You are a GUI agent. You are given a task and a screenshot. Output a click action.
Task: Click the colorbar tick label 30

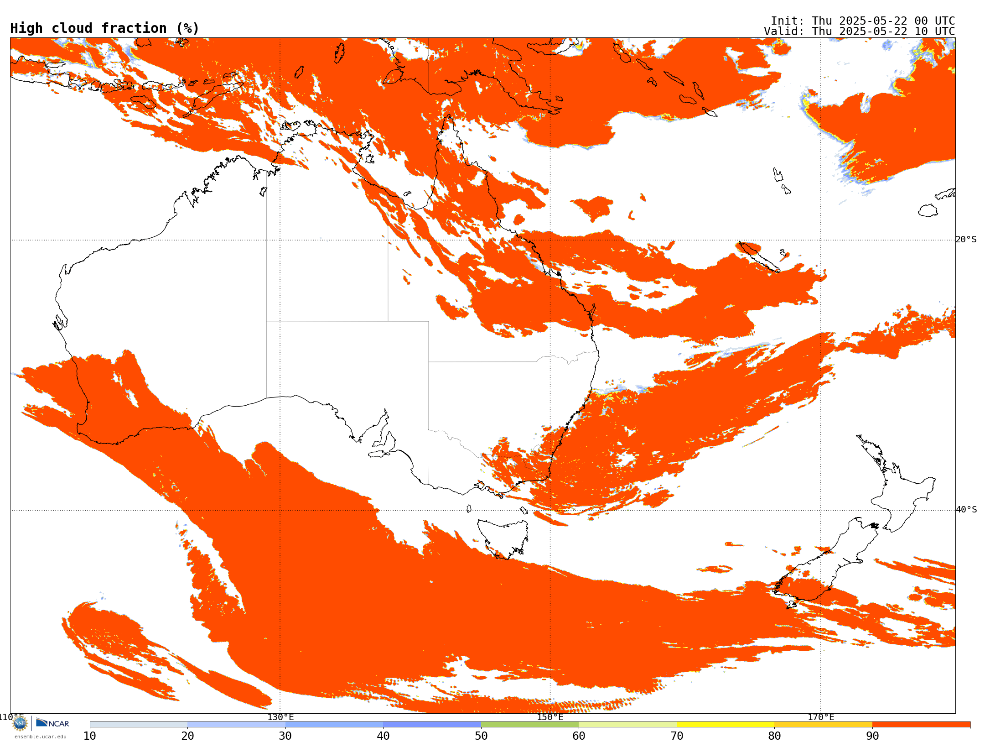pos(285,736)
